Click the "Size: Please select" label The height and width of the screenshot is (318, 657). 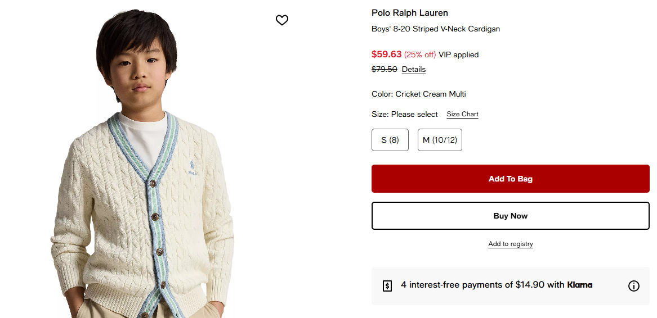click(x=405, y=114)
